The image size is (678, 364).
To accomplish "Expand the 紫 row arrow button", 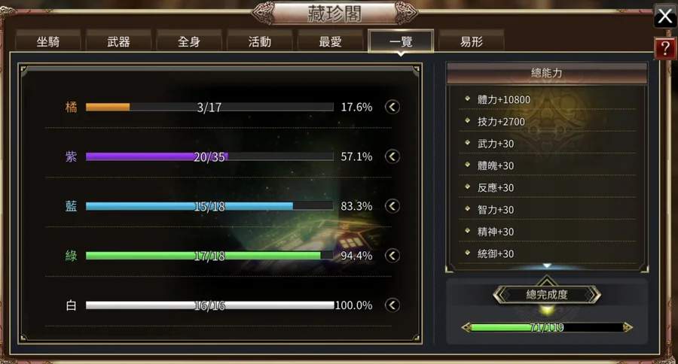I will coord(392,156).
